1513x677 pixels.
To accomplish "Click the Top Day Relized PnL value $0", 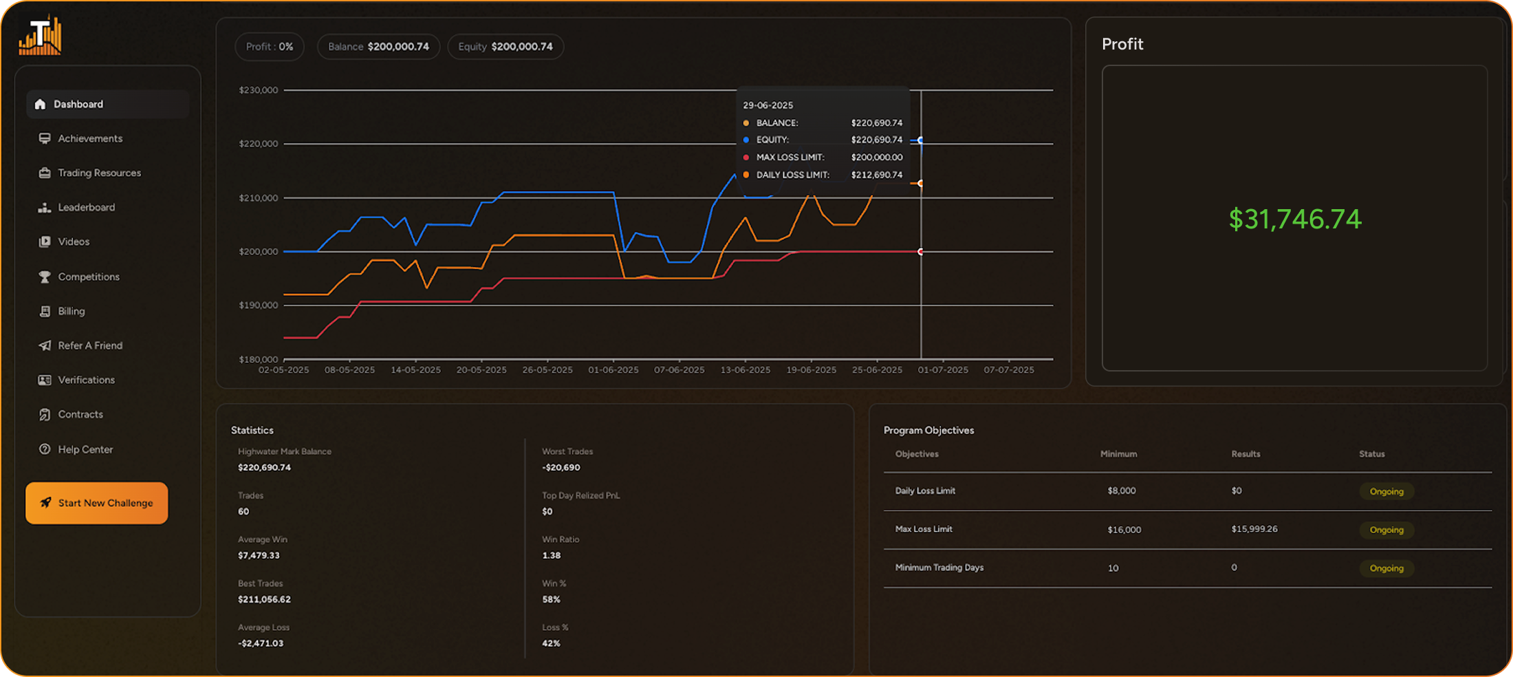I will 547,511.
